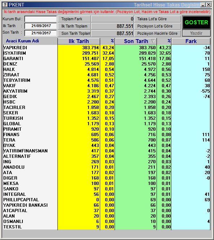The width and height of the screenshot is (214, 240).
Task: Sort by Son Tarih column header
Action: point(136,41)
